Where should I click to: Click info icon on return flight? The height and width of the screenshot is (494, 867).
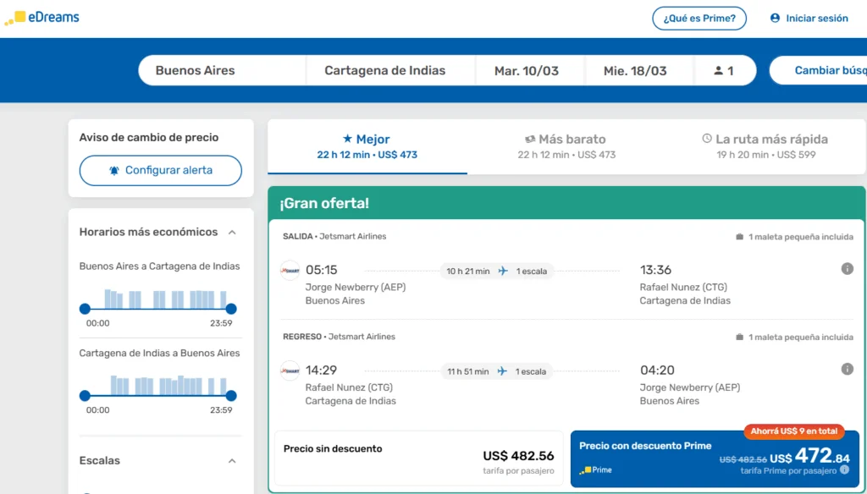click(x=847, y=370)
